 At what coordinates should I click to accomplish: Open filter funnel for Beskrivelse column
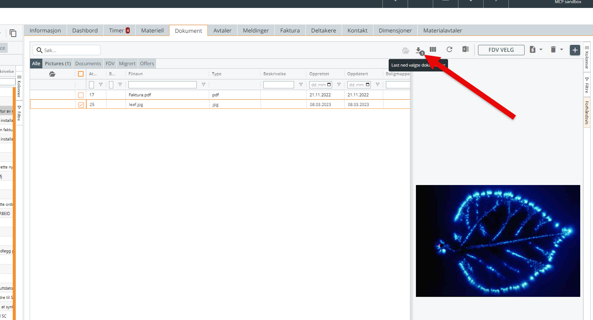pos(301,85)
